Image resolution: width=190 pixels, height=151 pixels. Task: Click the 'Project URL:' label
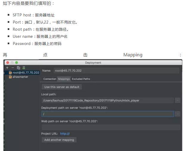click(x=50, y=134)
